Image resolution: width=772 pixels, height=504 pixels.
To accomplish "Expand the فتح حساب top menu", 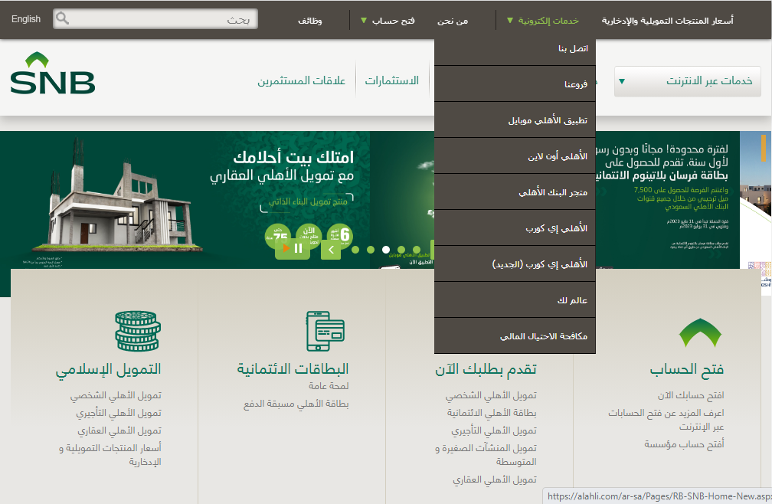I will pyautogui.click(x=388, y=21).
